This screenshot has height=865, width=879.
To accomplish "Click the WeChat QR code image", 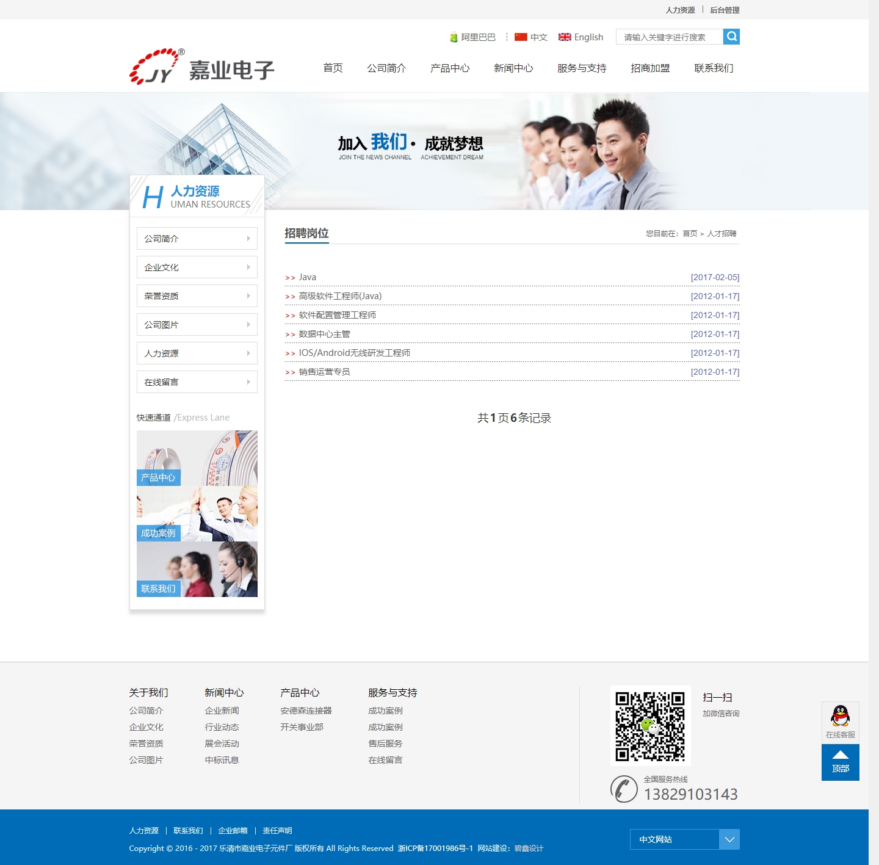I will click(x=649, y=726).
